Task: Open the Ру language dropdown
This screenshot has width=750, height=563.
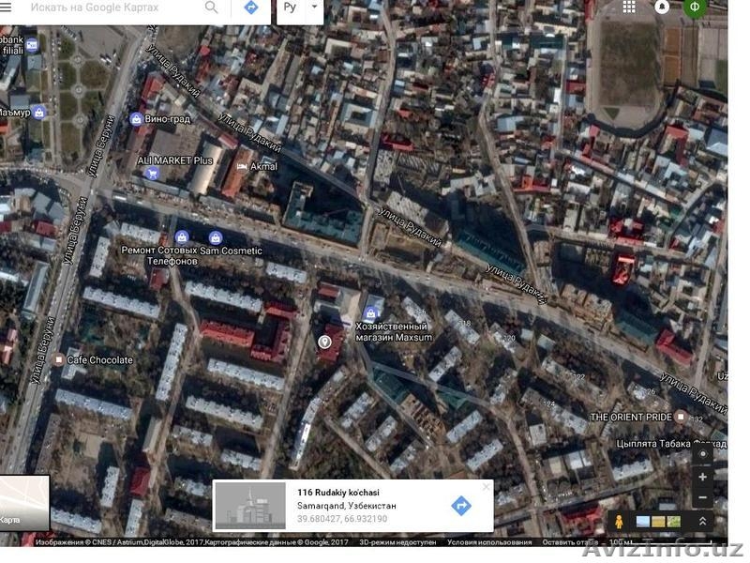Action: tap(300, 8)
